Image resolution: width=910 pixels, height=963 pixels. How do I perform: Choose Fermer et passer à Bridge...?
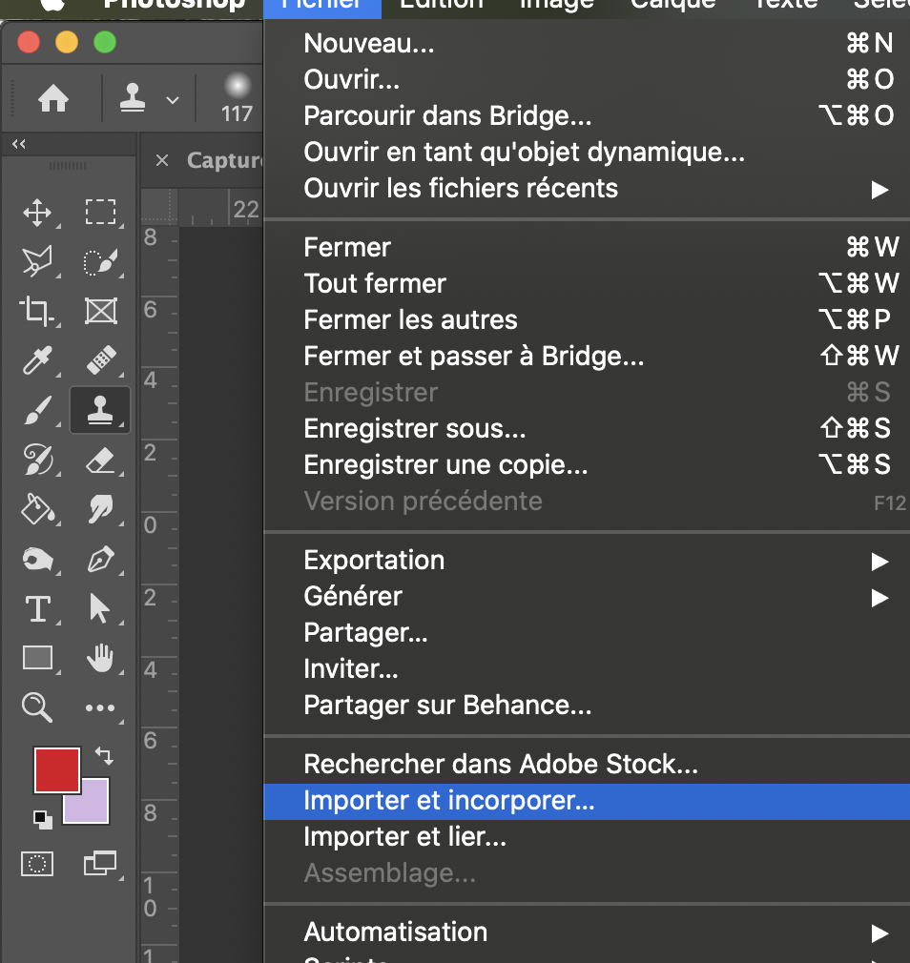pyautogui.click(x=587, y=357)
